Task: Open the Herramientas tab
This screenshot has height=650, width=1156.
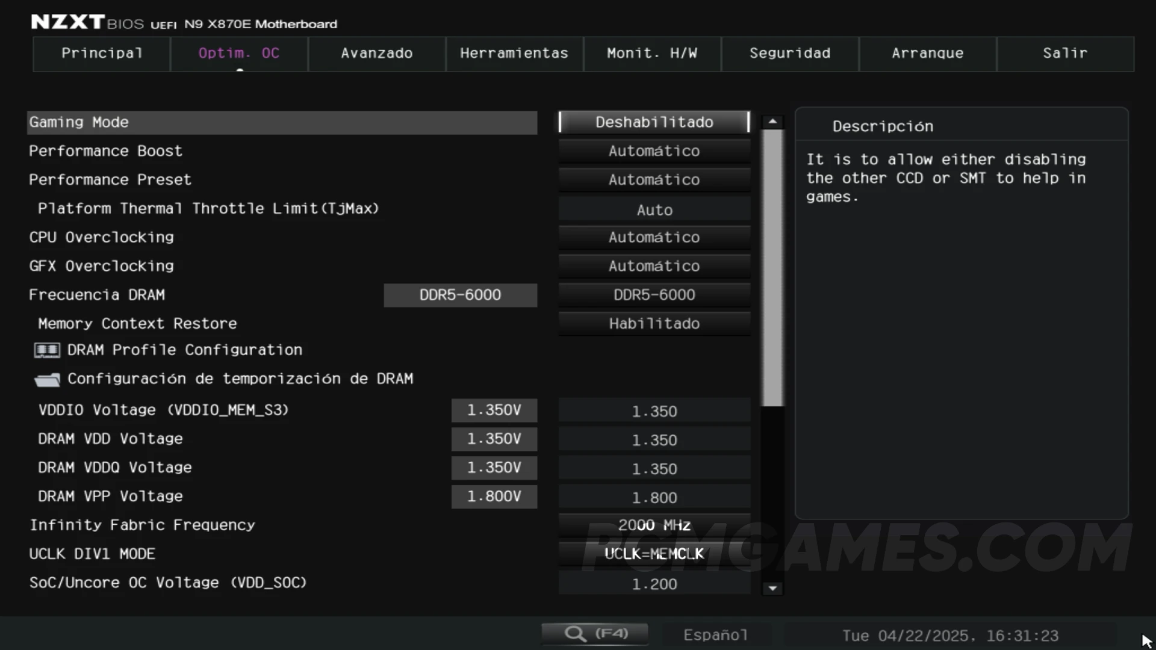Action: 514,54
